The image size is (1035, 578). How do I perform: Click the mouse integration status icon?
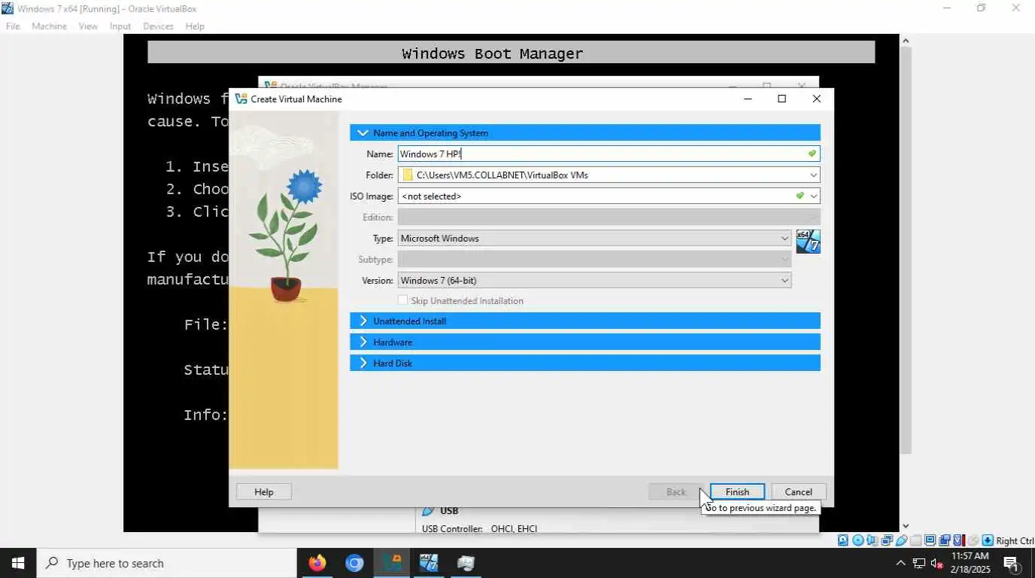(973, 540)
